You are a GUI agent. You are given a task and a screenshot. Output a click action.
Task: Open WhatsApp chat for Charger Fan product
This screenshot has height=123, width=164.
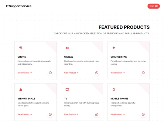143,73
